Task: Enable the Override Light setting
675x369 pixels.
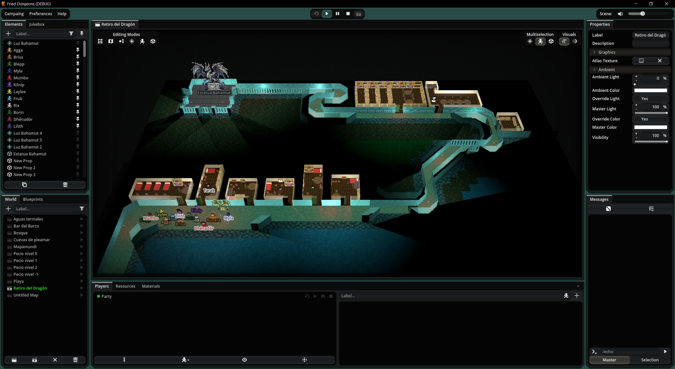Action: (x=644, y=98)
